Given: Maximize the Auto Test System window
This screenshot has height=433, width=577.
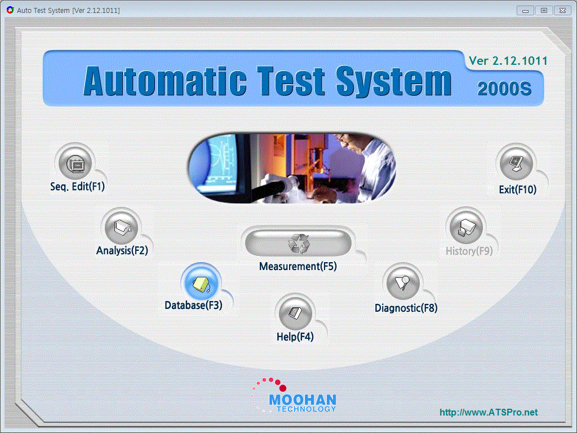Looking at the screenshot, I should tap(544, 10).
